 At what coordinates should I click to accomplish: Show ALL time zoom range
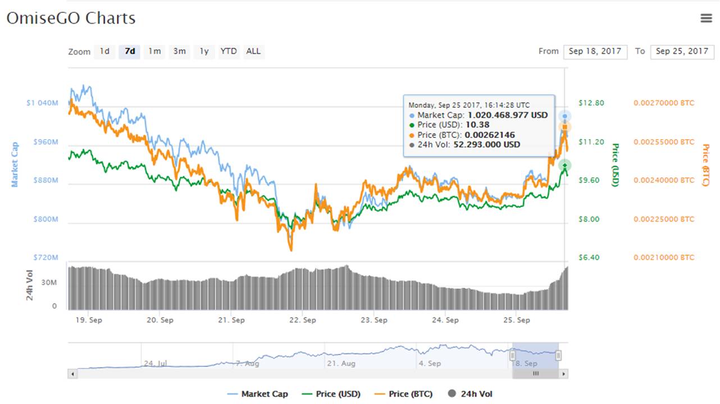tap(253, 51)
